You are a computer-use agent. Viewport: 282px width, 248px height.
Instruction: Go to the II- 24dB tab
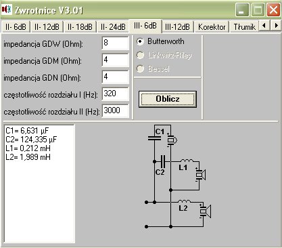[x=113, y=27]
